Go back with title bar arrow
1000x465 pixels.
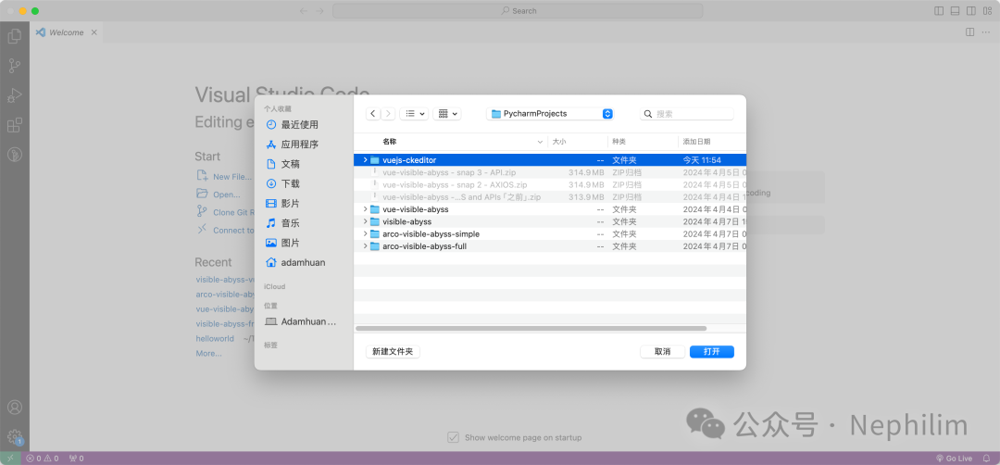pos(304,11)
